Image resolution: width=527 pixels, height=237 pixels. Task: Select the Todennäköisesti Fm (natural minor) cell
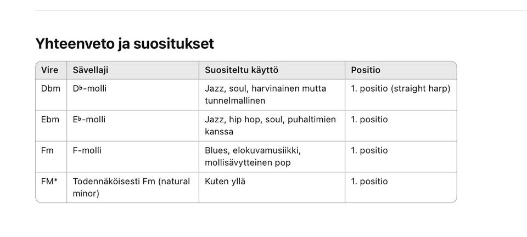(x=131, y=187)
